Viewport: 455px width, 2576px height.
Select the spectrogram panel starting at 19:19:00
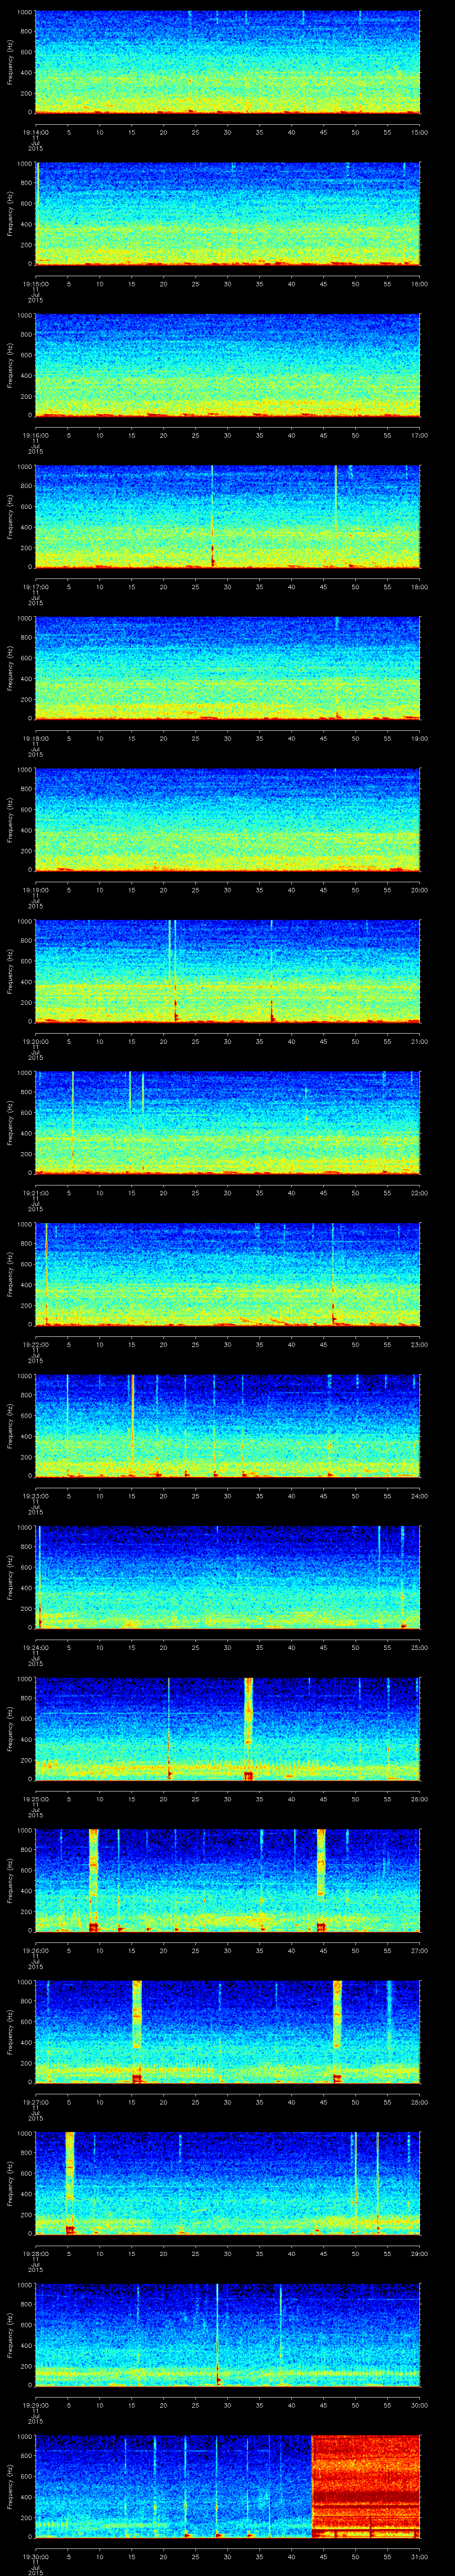pyautogui.click(x=228, y=820)
